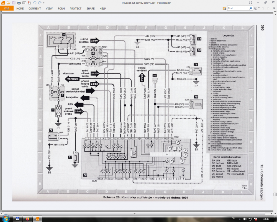Screen dimensions: 277x222
Task: Click the Save diskette icon
Action: pyautogui.click(x=14, y=3)
